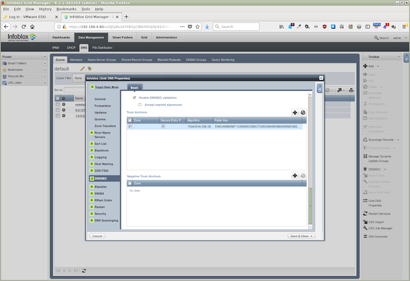The height and width of the screenshot is (281, 410).
Task: Select Blacklist section in dialog
Action: pyautogui.click(x=100, y=187)
